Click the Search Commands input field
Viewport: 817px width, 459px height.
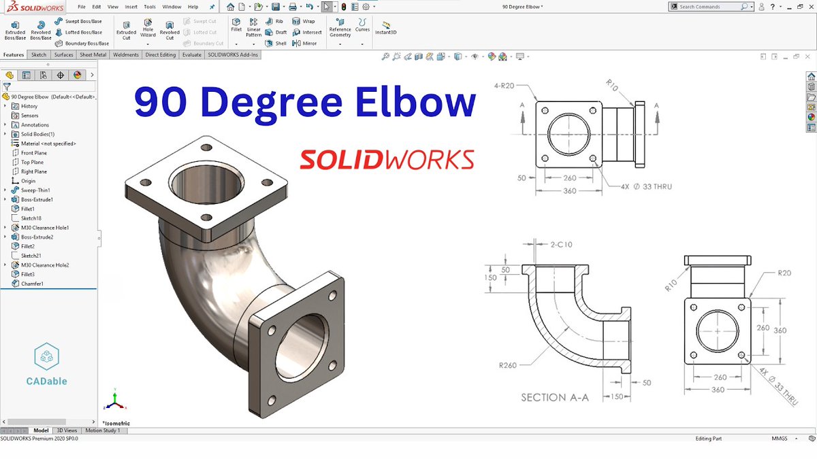click(x=710, y=7)
